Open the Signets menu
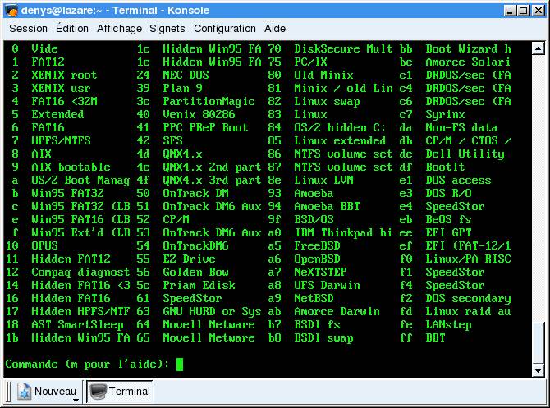 tap(167, 29)
